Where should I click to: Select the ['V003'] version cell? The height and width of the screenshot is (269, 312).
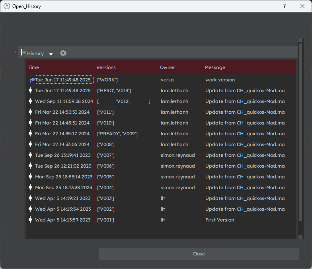tap(106, 198)
